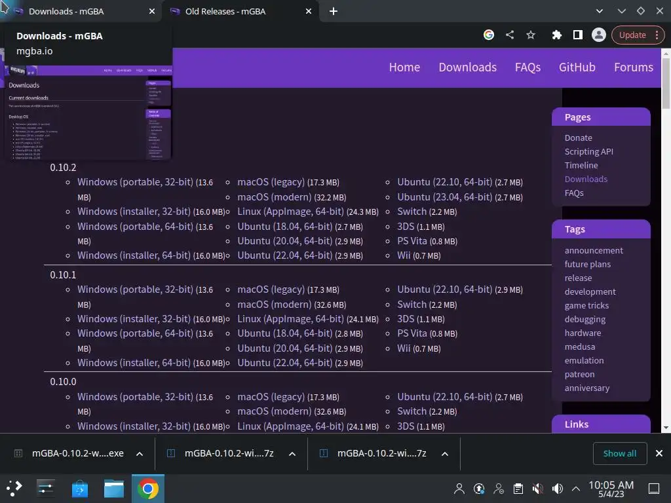Open the clipboard tray icon
The image size is (671, 503).
click(518, 489)
